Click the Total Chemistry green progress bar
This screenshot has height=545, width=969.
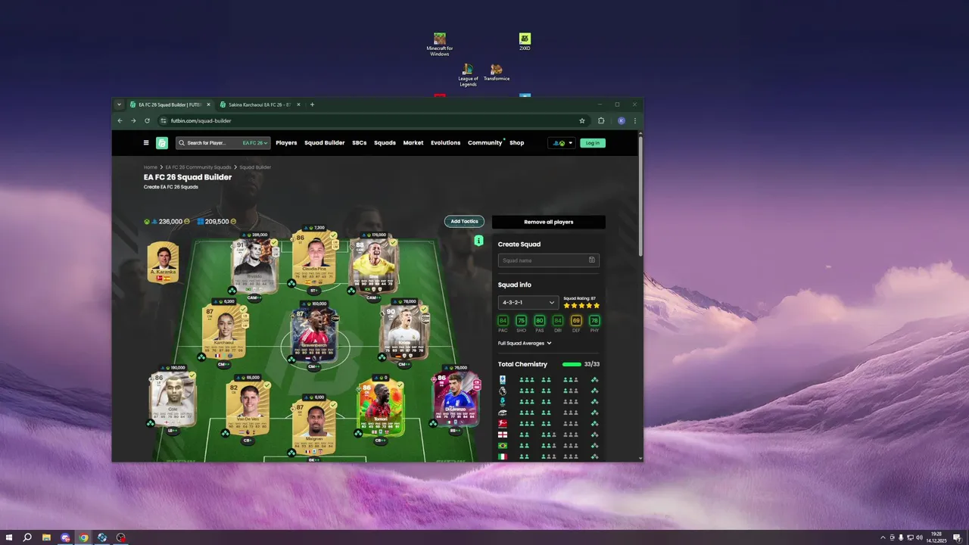(572, 364)
